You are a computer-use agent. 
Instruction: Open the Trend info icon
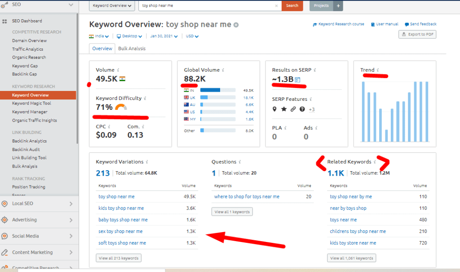(378, 70)
